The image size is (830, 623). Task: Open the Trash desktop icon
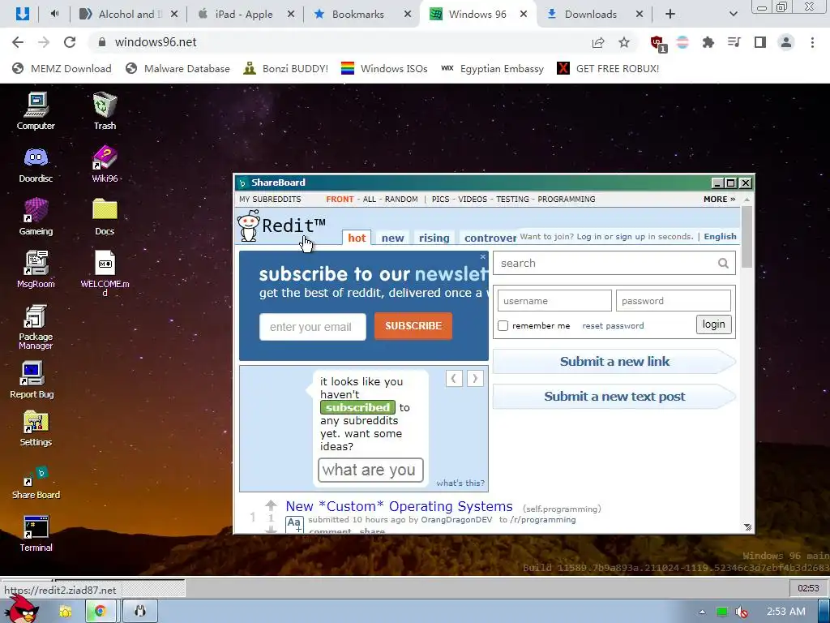[x=105, y=110]
